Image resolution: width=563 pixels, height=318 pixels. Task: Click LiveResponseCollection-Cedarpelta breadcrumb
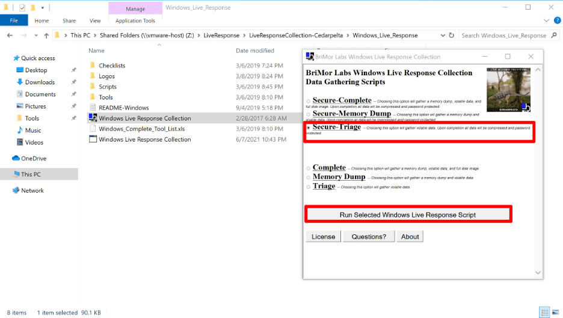click(x=296, y=35)
